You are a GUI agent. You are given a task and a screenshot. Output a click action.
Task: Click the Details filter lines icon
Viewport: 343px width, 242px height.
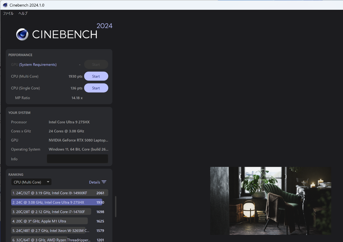(x=104, y=182)
